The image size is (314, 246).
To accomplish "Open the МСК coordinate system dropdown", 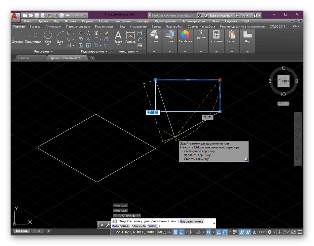I will tap(283, 103).
